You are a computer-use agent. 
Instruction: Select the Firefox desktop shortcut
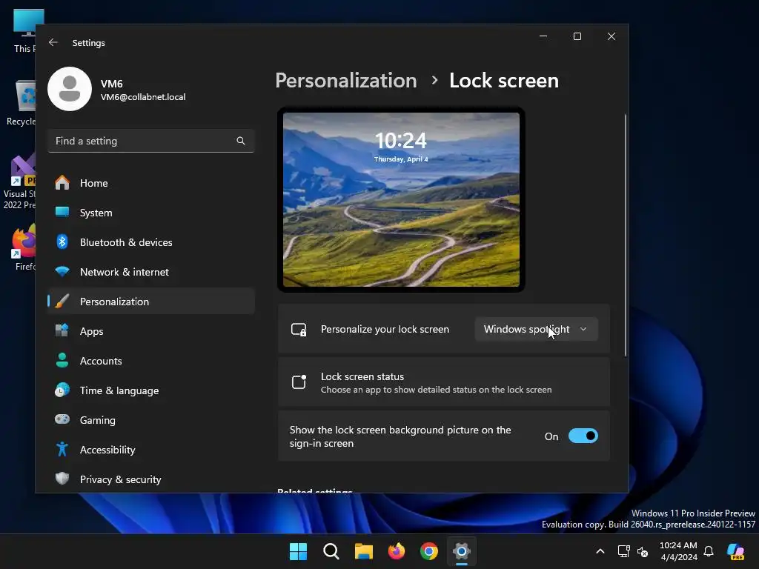tap(24, 247)
